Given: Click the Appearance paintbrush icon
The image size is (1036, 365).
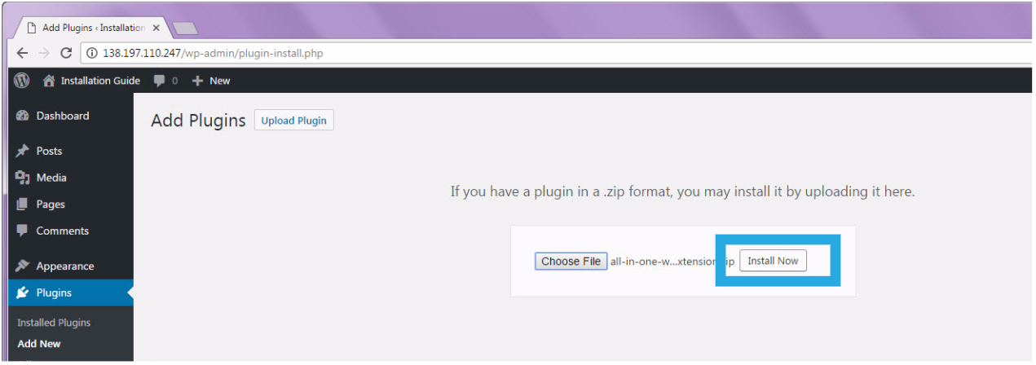Looking at the screenshot, I should [22, 266].
